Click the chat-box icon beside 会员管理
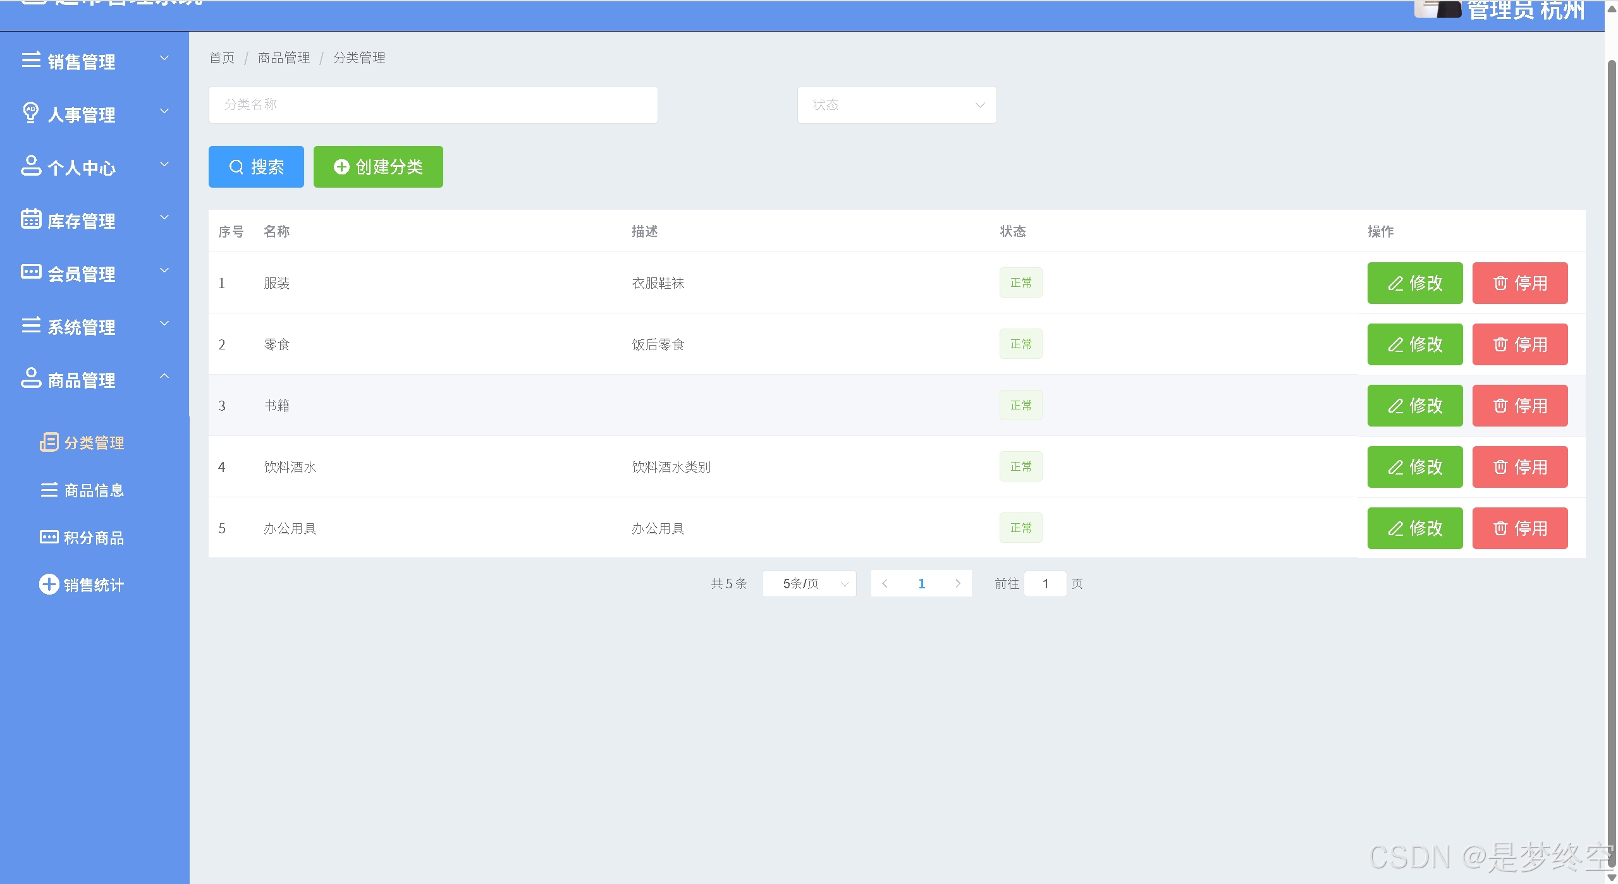This screenshot has height=884, width=1618. [31, 272]
